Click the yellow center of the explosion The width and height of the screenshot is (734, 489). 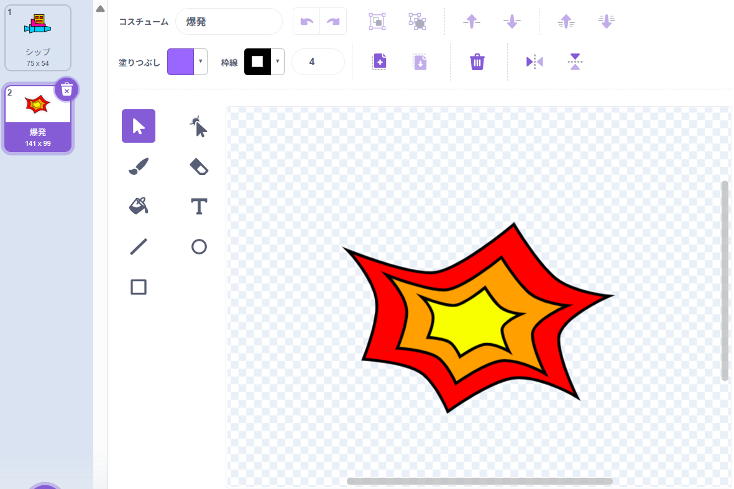[x=470, y=323]
